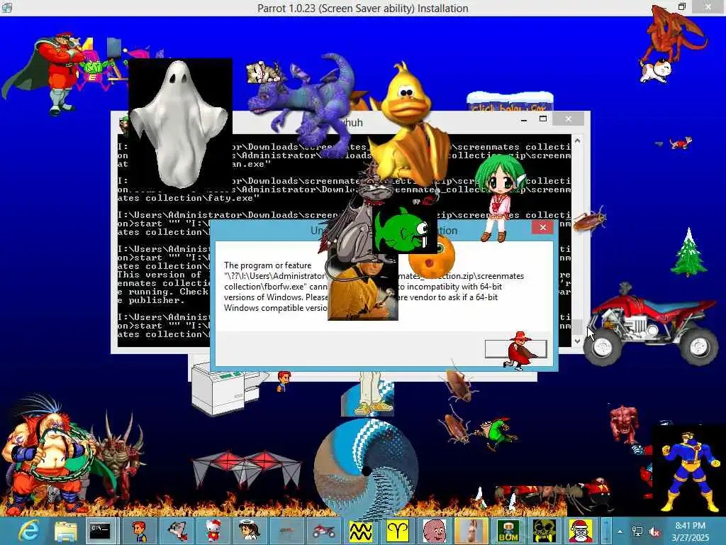This screenshot has height=545, width=726.
Task: Click 'This version of' console text
Action: tap(160, 275)
